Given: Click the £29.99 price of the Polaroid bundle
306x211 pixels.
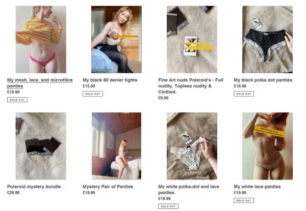Looking at the screenshot, I should (13, 193).
